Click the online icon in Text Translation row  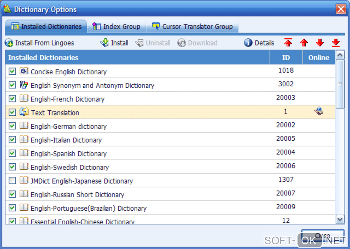[x=319, y=111]
